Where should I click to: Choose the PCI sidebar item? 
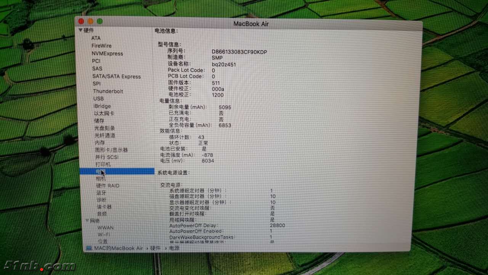(96, 61)
